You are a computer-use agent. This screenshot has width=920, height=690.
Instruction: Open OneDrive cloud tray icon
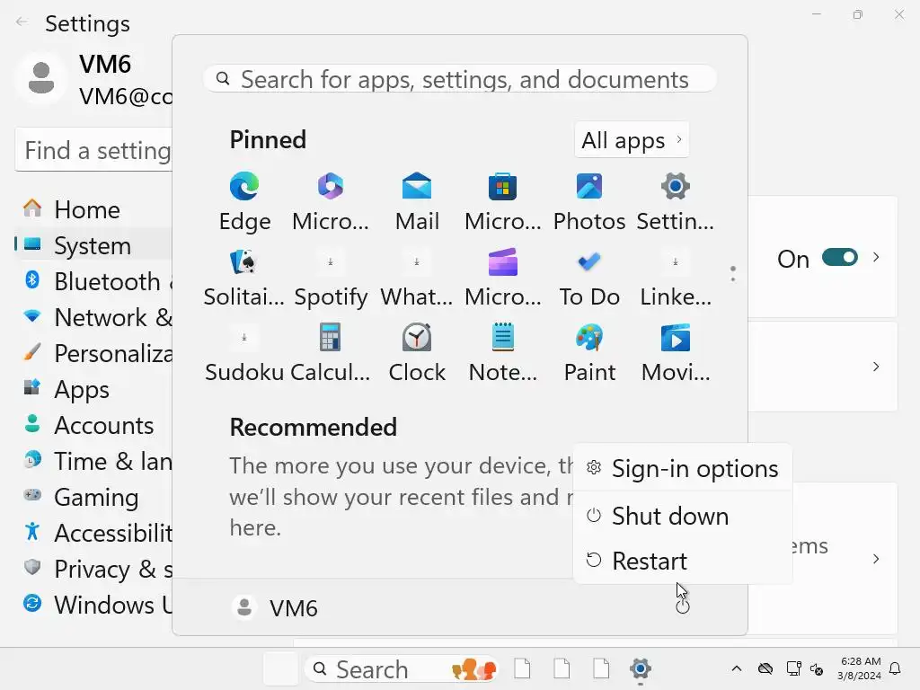[765, 668]
